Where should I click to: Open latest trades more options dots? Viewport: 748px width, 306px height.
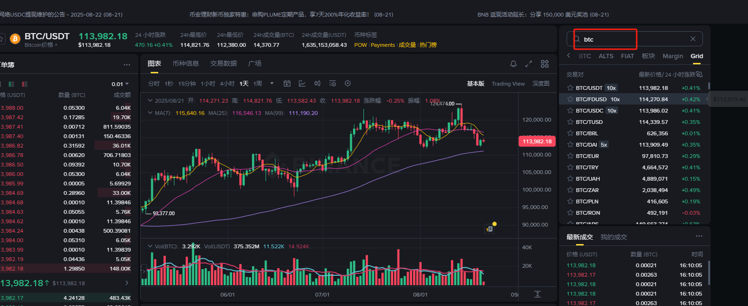[699, 236]
